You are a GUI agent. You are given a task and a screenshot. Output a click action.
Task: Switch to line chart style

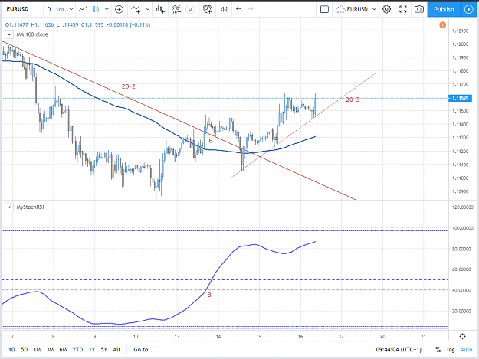(x=83, y=9)
